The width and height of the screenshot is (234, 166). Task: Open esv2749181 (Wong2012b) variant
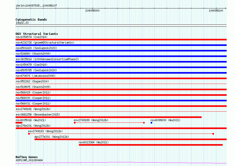pos(33,109)
